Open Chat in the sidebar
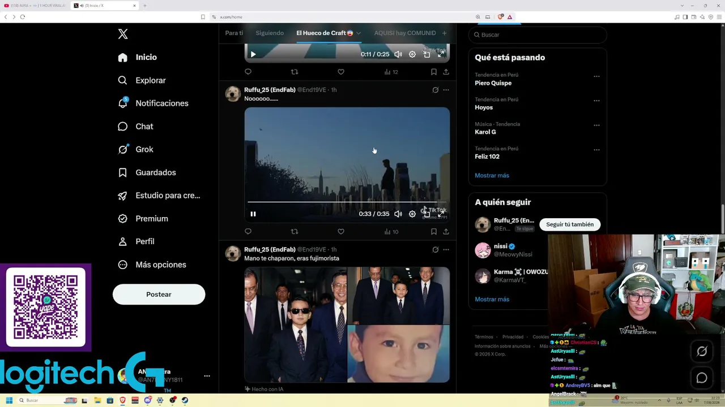 click(x=136, y=127)
